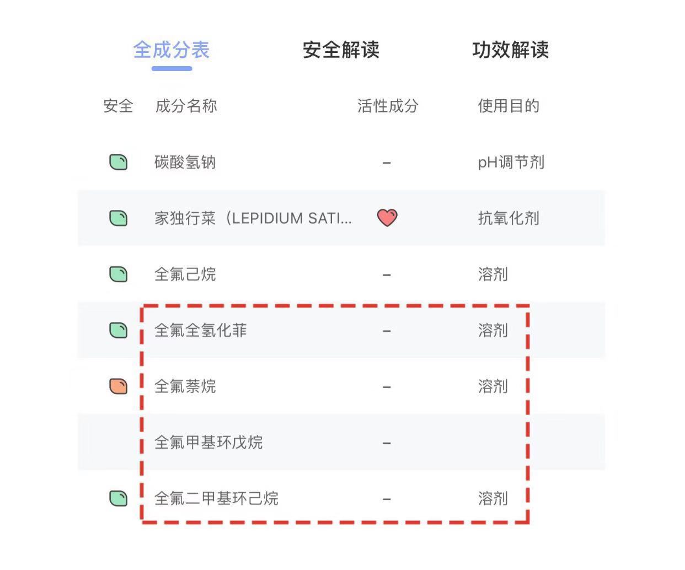685x570 pixels.
Task: Tap the blue underline indicator under 全成分表
Action: coord(172,68)
